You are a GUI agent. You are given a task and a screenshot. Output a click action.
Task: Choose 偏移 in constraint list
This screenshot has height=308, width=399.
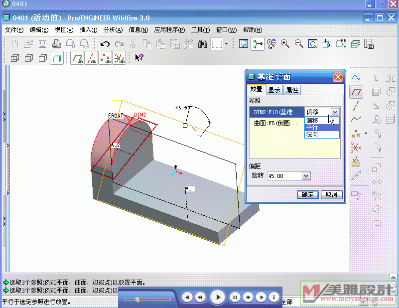[322, 121]
